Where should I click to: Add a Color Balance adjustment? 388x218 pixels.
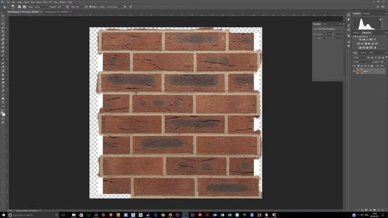(362, 44)
